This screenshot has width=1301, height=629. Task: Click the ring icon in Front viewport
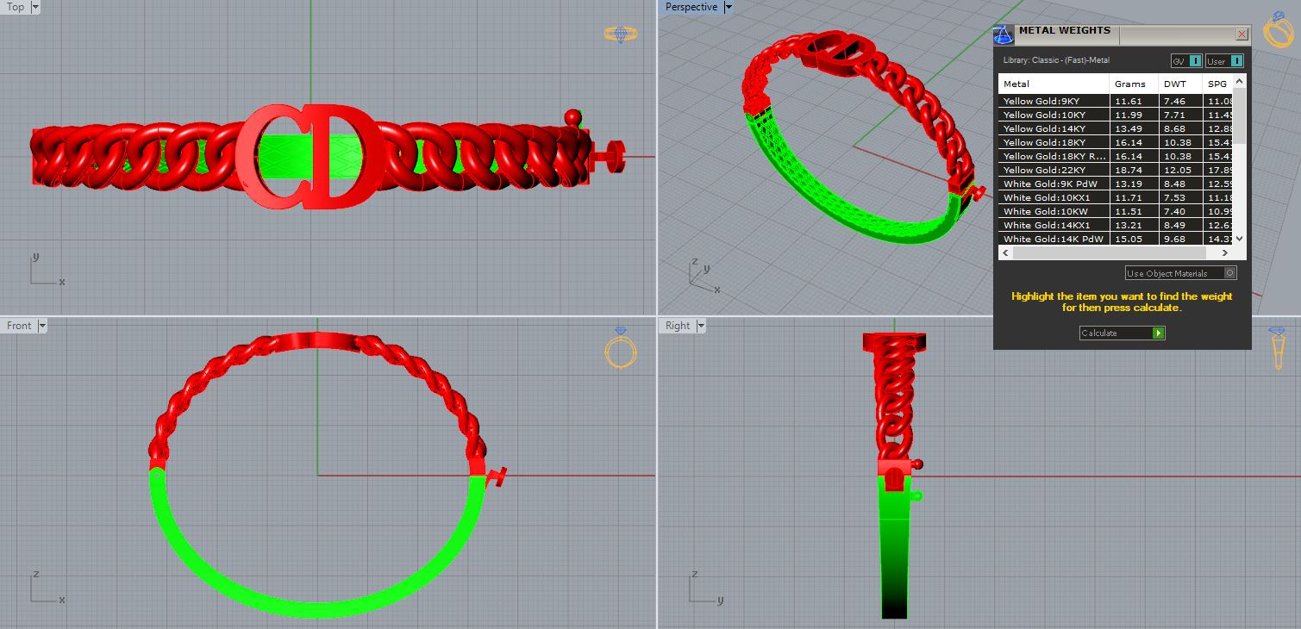click(621, 348)
